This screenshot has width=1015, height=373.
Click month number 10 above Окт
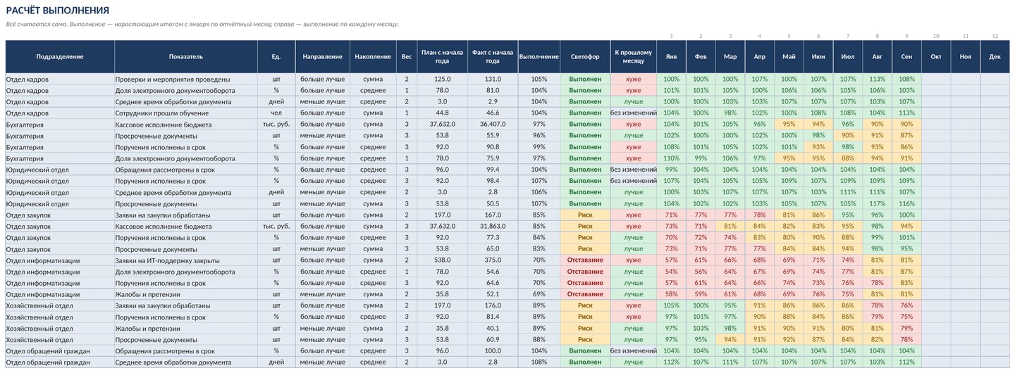[936, 36]
